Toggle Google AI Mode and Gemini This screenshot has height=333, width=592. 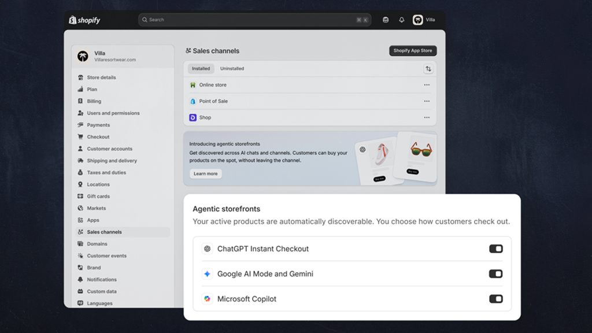[495, 273]
